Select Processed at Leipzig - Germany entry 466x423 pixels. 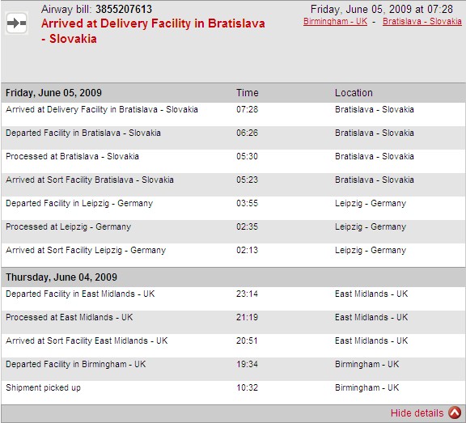click(233, 231)
